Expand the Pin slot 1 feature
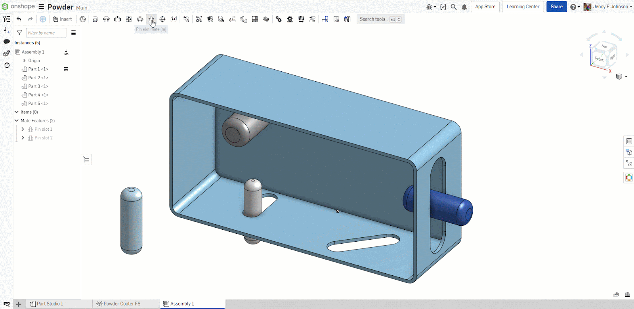This screenshot has width=634, height=309. coord(23,129)
